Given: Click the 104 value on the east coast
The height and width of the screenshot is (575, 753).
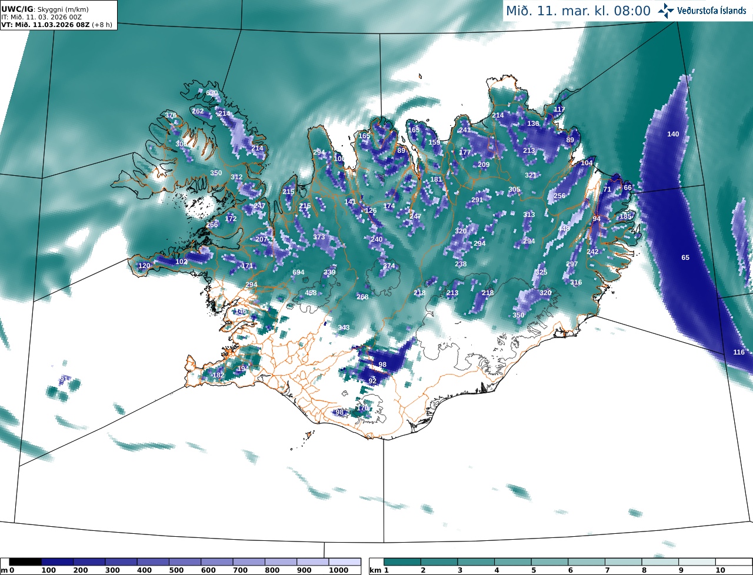Looking at the screenshot, I should click(587, 163).
